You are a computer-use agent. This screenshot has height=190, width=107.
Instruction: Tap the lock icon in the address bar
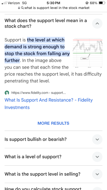click(19, 8)
